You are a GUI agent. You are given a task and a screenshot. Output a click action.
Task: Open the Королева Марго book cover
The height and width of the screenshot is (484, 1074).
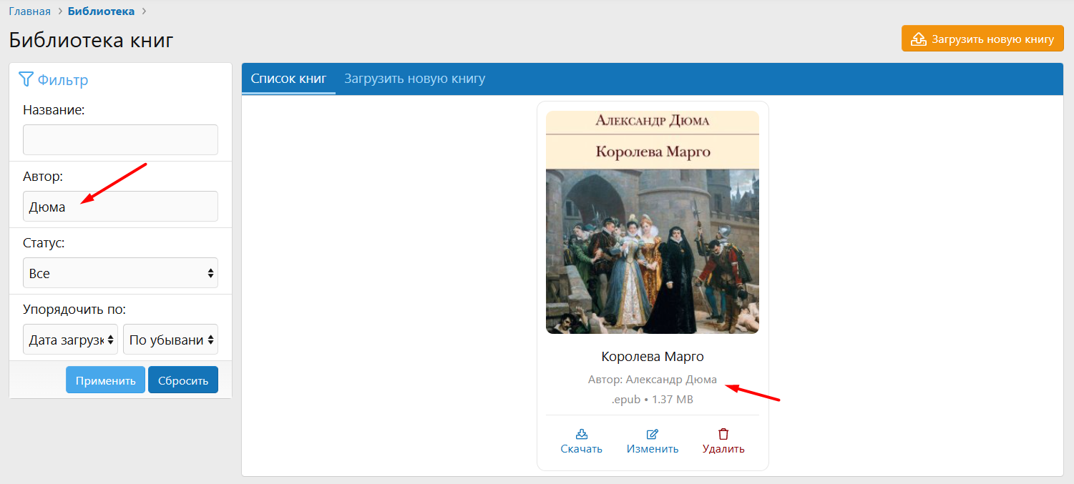tap(653, 222)
